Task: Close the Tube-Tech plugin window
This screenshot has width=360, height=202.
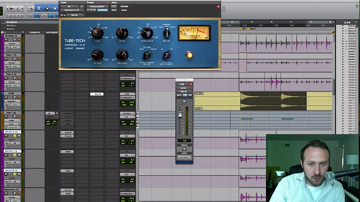Action: tap(218, 6)
